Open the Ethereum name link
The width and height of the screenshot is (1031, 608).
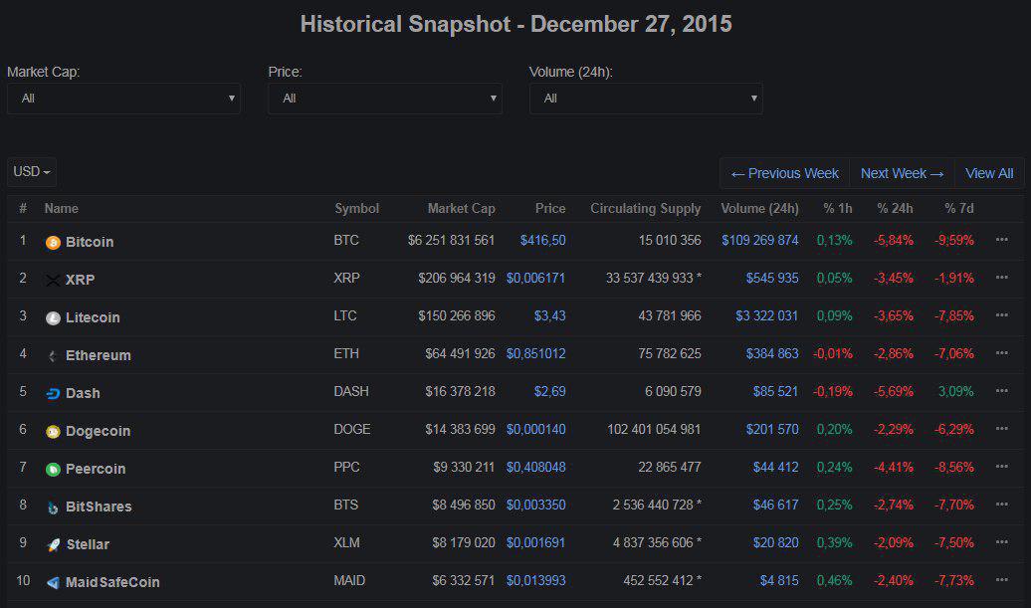pyautogui.click(x=98, y=355)
